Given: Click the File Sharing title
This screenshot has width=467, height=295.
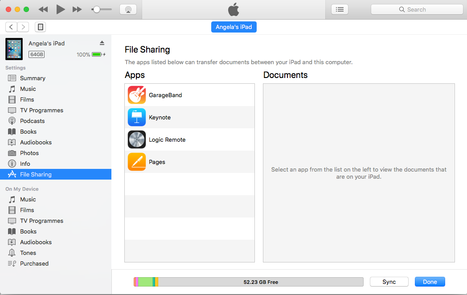Looking at the screenshot, I should pos(147,49).
